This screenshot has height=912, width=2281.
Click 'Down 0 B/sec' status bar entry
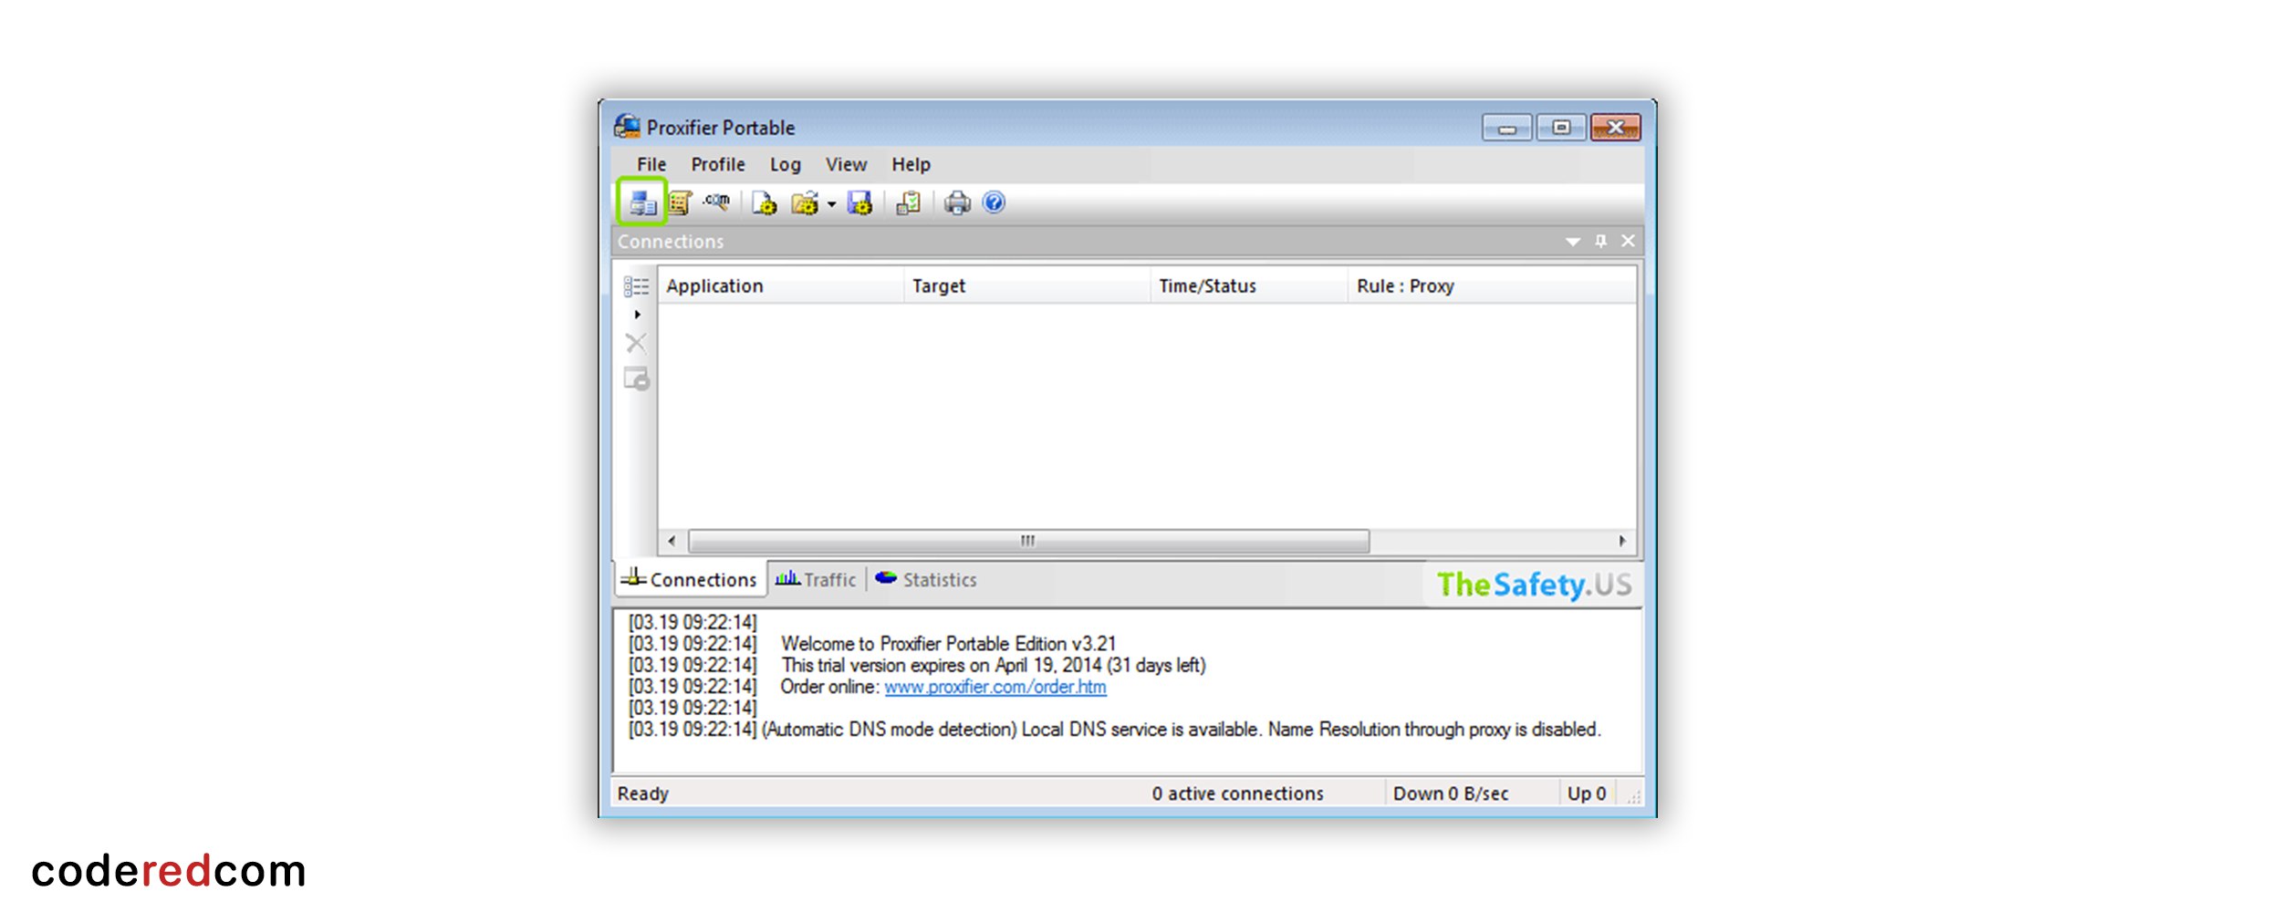coord(1451,794)
